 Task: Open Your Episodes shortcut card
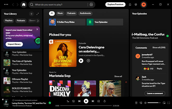105,22
